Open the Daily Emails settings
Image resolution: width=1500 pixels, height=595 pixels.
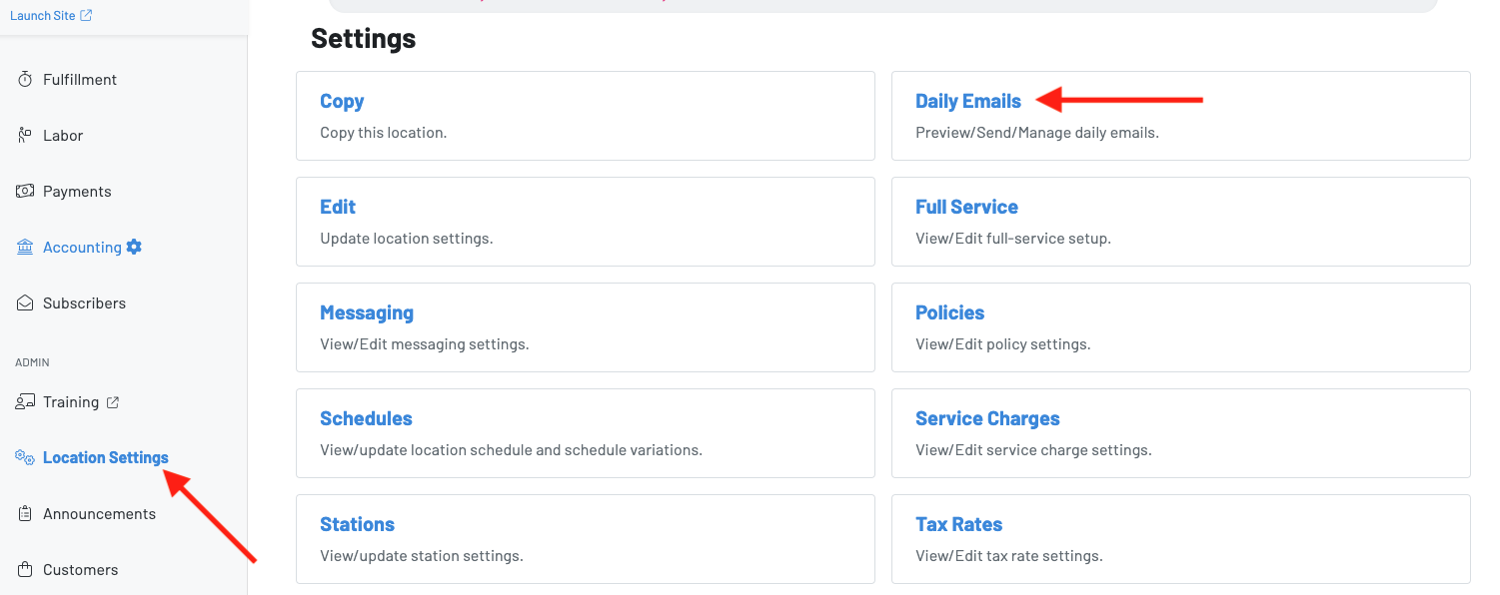967,101
